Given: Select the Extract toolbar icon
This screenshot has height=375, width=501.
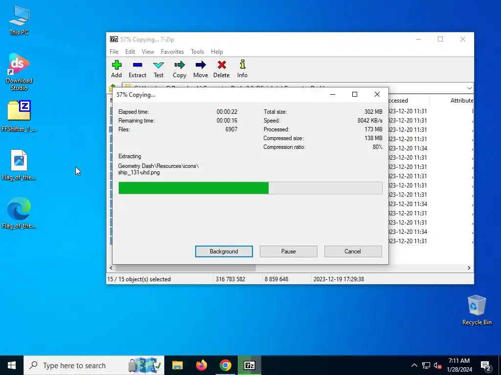Looking at the screenshot, I should coord(137,69).
